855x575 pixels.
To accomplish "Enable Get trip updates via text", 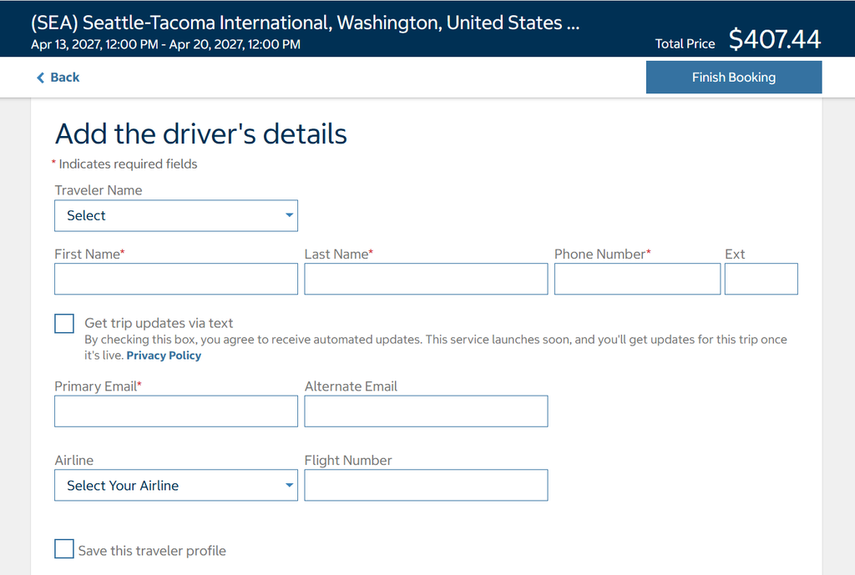I will point(64,323).
